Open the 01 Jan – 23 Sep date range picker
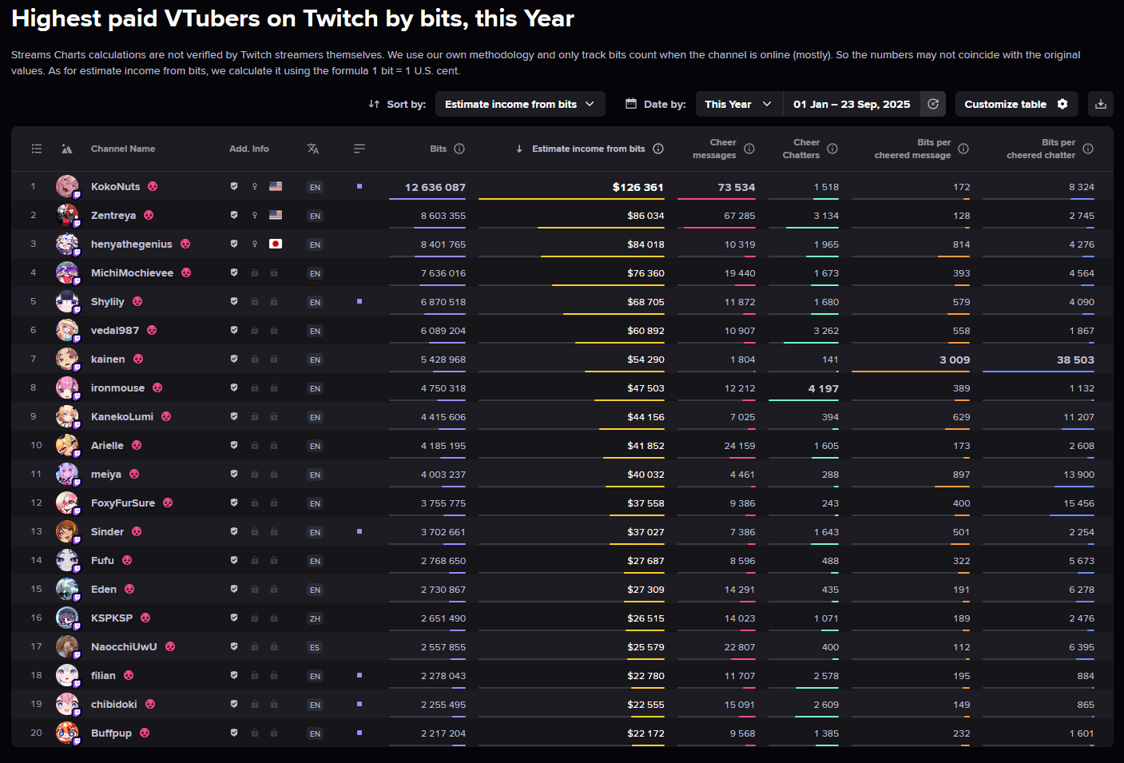 [x=851, y=104]
